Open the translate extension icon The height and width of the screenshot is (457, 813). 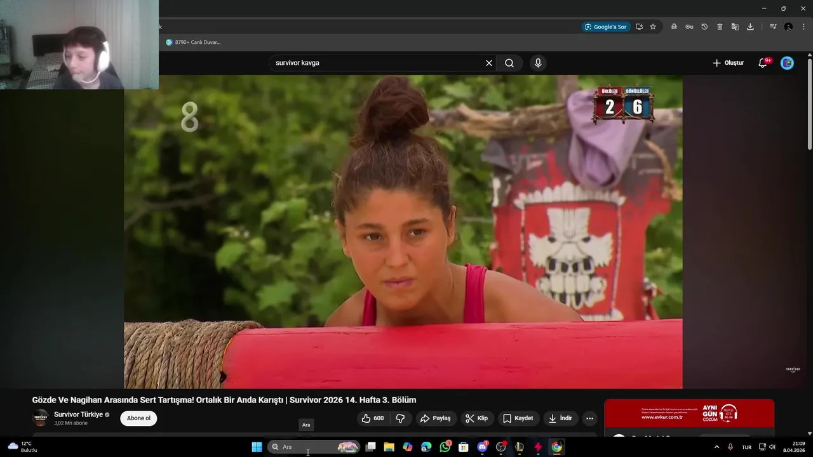735,27
